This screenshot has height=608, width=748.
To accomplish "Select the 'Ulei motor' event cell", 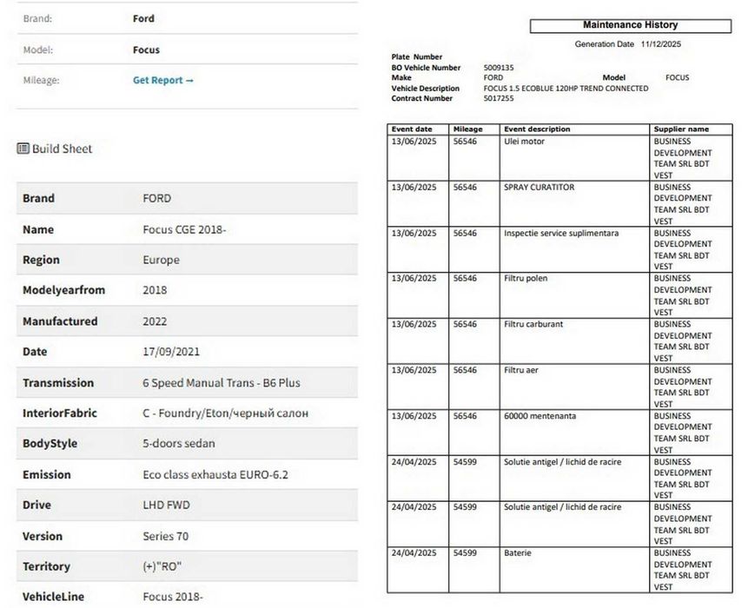I will pos(574,158).
